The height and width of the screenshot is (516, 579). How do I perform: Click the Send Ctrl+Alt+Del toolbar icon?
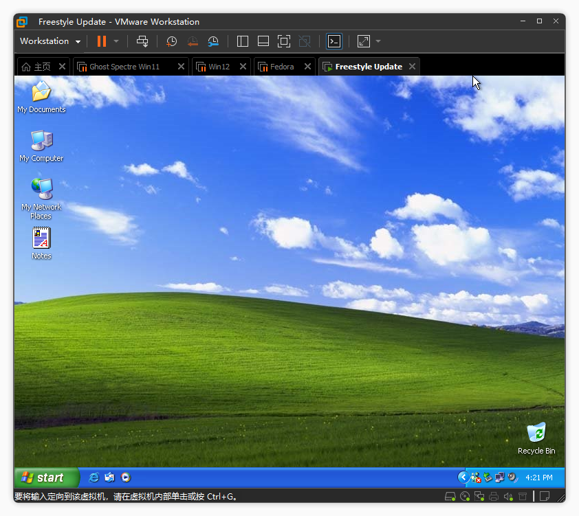142,41
